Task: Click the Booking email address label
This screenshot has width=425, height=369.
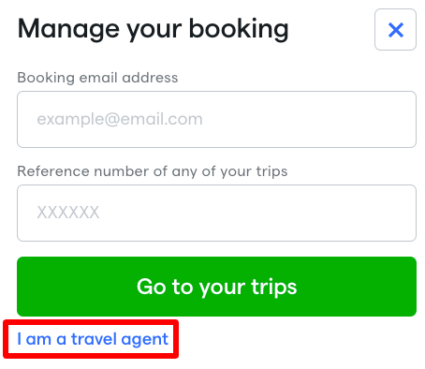Action: 97,78
